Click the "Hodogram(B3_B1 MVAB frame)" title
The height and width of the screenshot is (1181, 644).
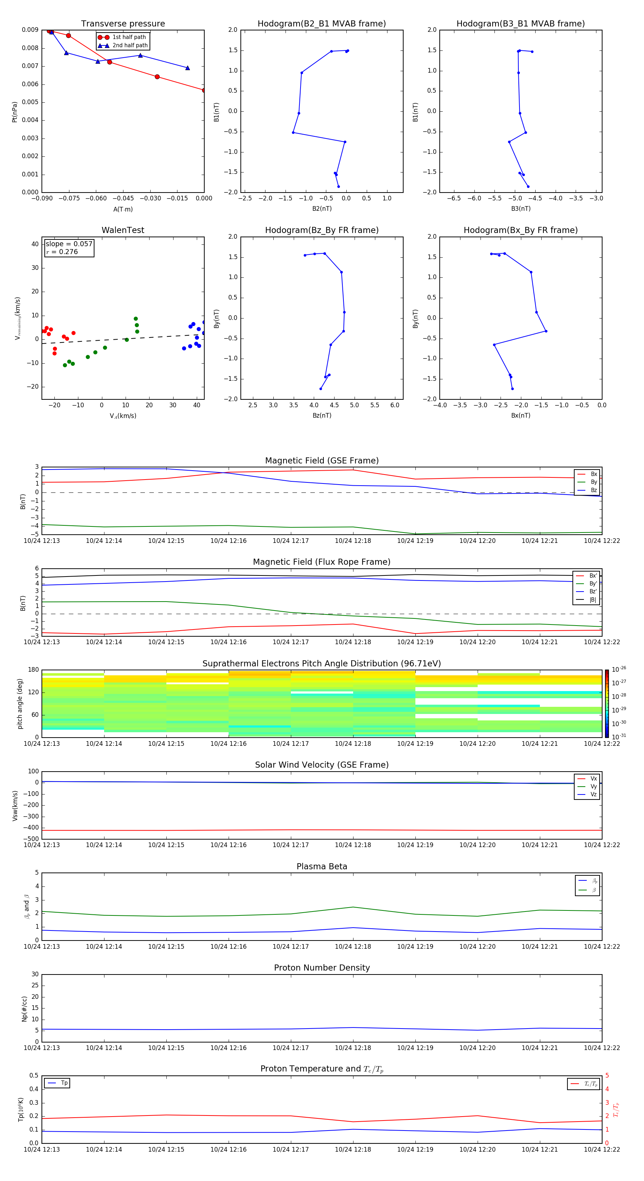pos(521,24)
